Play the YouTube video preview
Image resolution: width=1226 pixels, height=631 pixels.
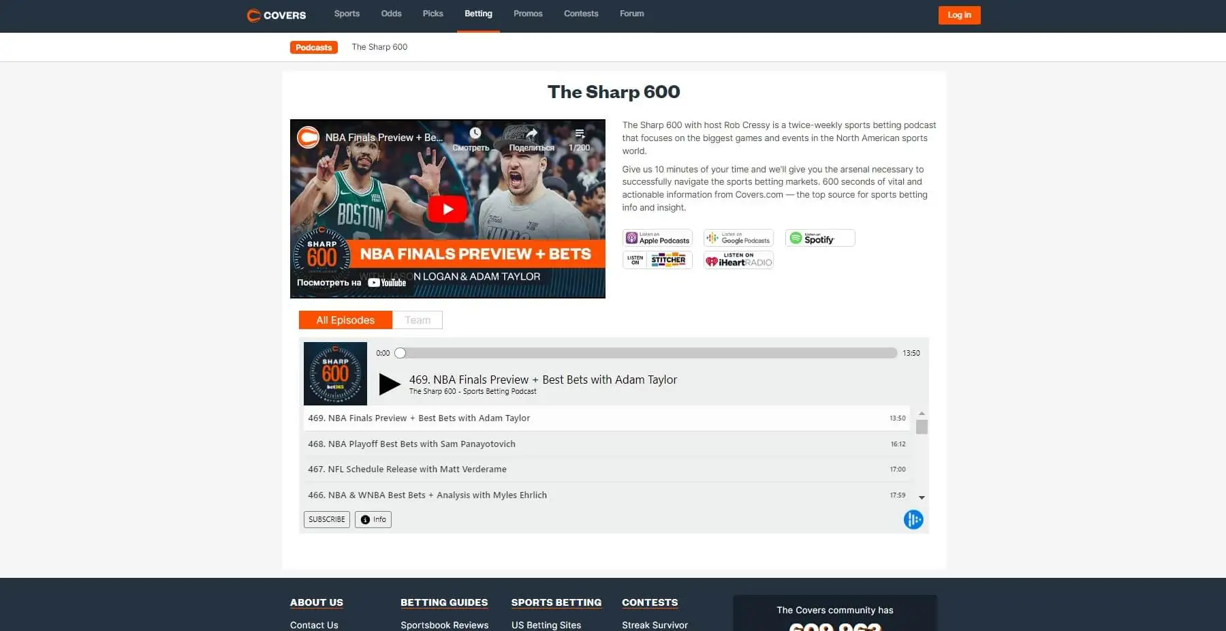tap(447, 209)
